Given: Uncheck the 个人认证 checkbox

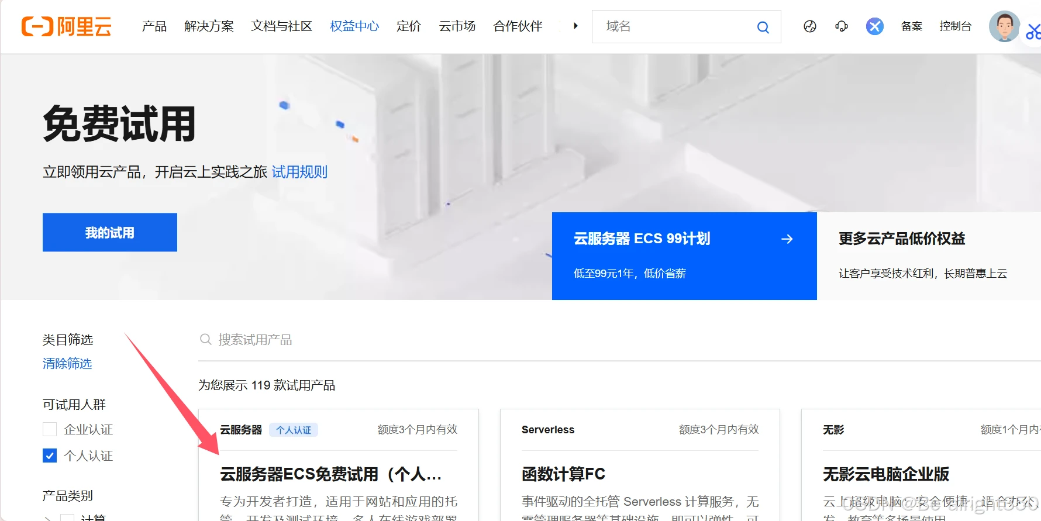Looking at the screenshot, I should pos(50,456).
